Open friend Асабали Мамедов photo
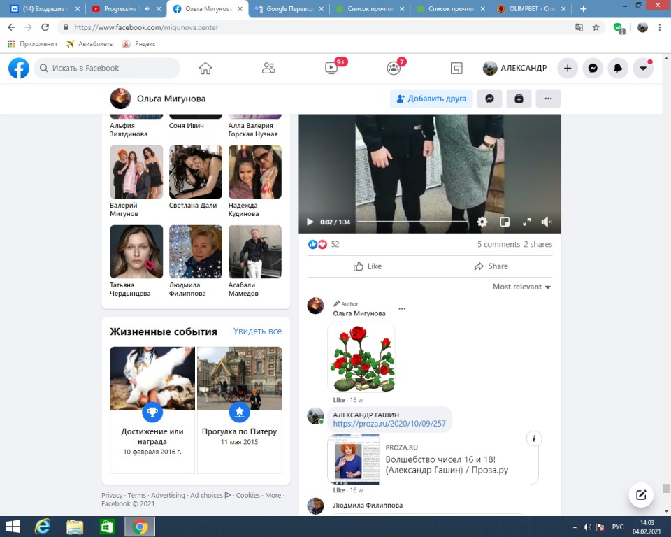 pos(255,252)
